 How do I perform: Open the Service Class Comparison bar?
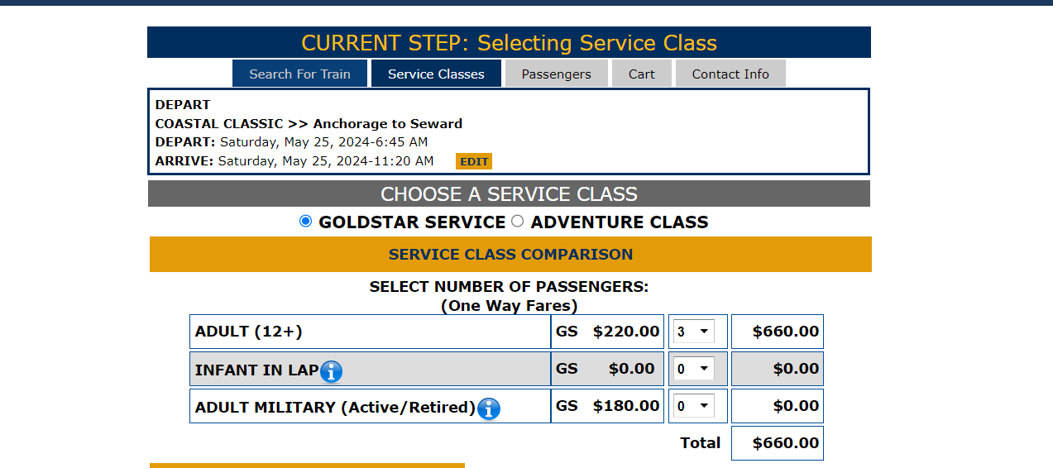[x=510, y=255]
